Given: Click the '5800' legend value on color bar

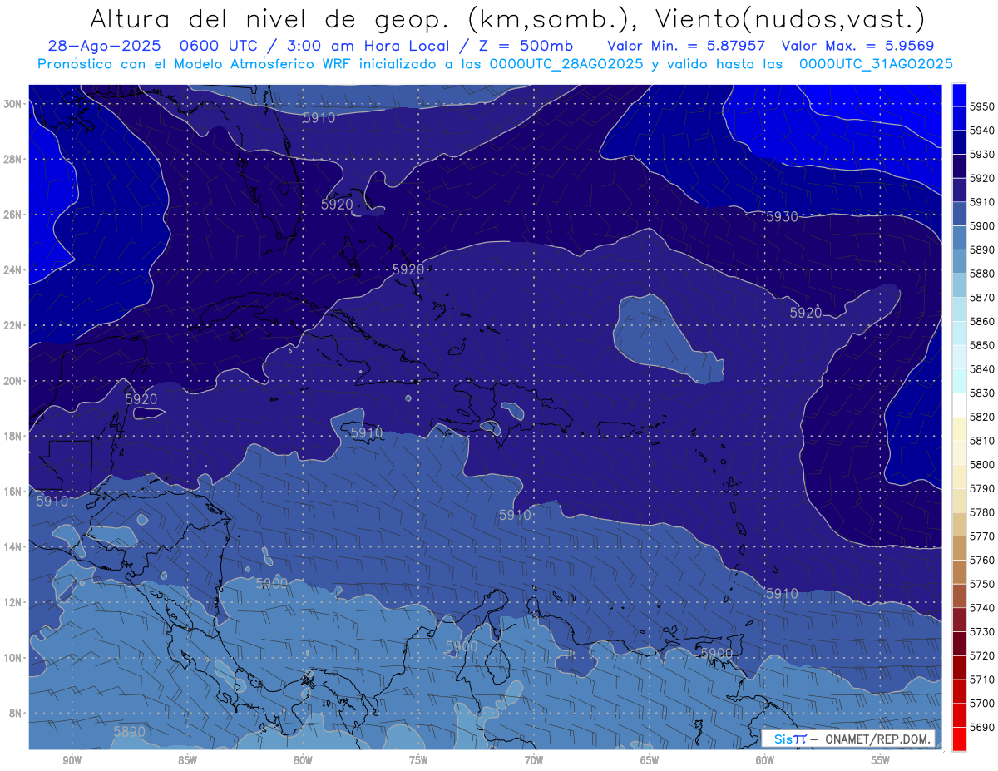Looking at the screenshot, I should point(981,465).
